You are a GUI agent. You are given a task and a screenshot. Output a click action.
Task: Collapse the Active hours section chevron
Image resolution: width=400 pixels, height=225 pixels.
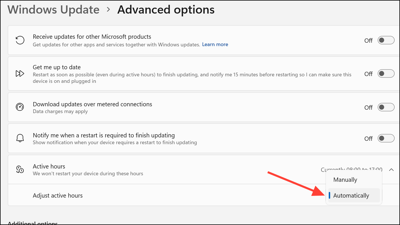pyautogui.click(x=391, y=170)
